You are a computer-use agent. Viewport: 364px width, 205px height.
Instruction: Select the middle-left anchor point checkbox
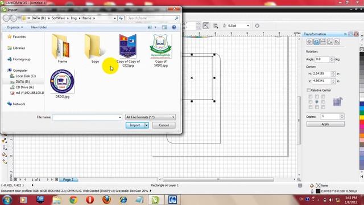coord(311,102)
